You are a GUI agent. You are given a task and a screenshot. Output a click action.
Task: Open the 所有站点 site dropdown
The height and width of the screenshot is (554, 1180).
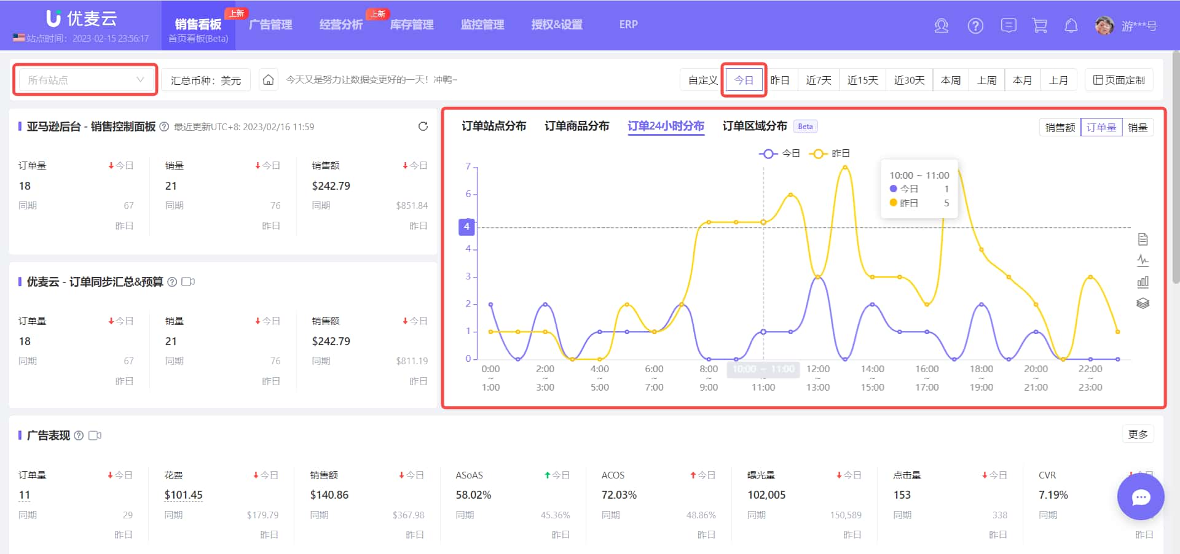[85, 80]
